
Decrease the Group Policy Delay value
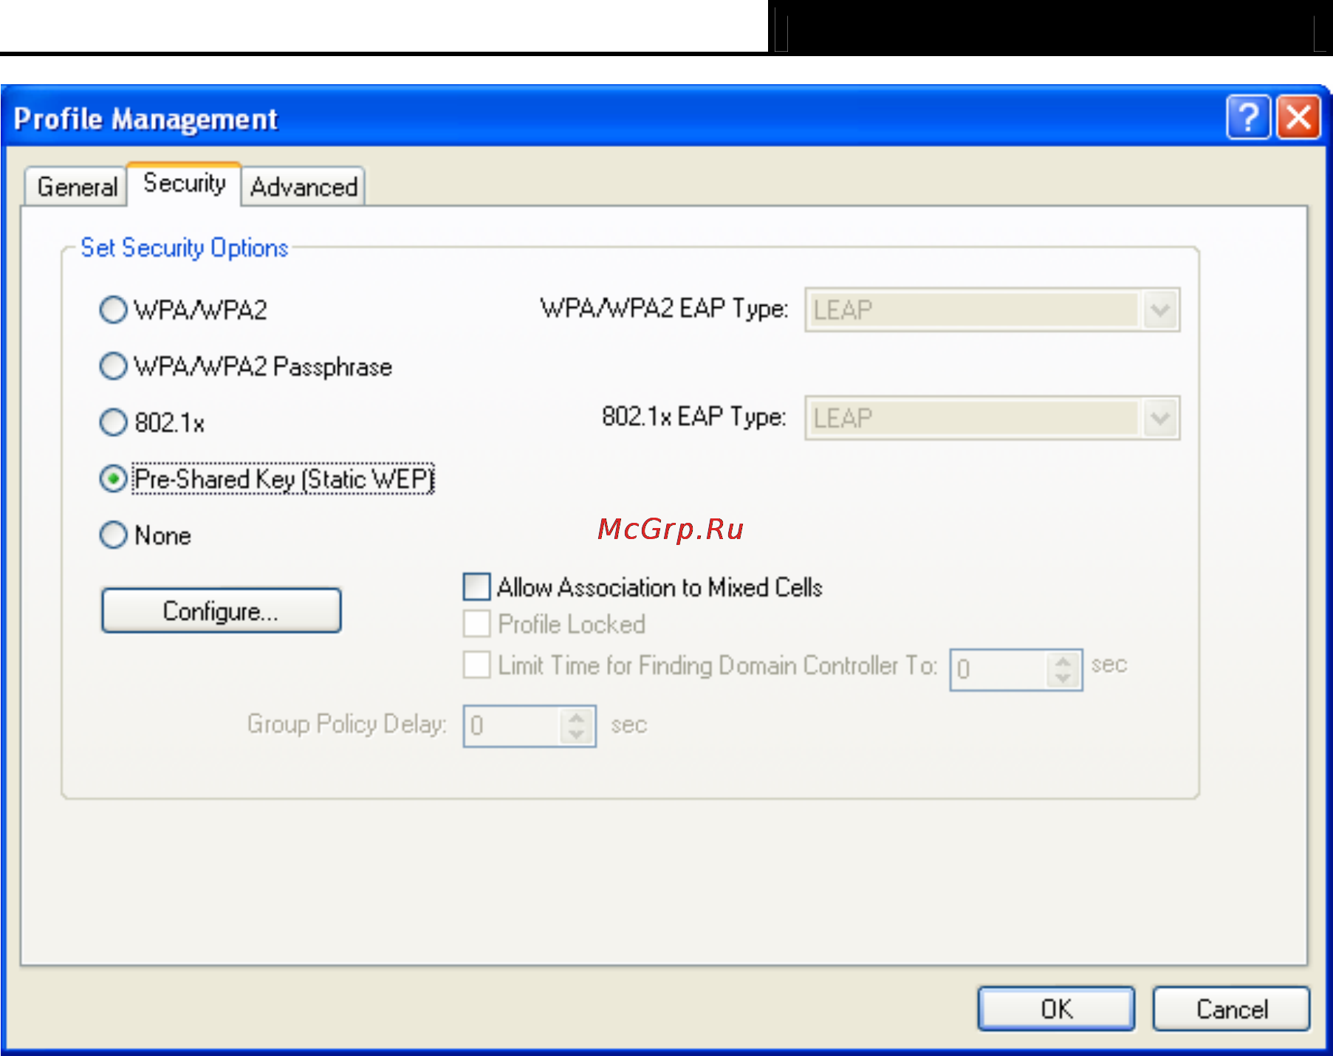coord(577,735)
